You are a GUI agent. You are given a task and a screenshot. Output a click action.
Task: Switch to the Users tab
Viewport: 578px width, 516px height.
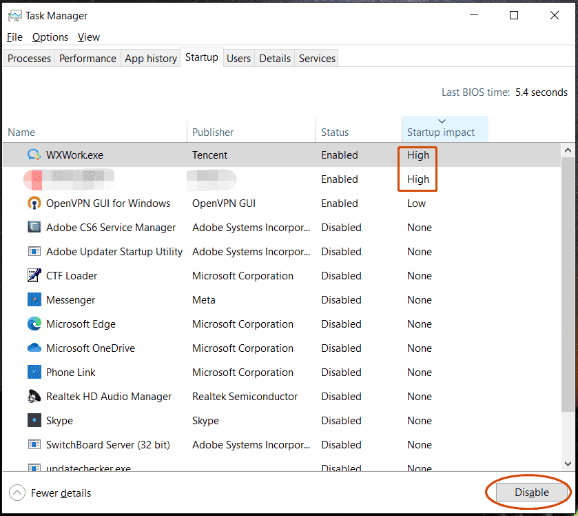pos(238,59)
